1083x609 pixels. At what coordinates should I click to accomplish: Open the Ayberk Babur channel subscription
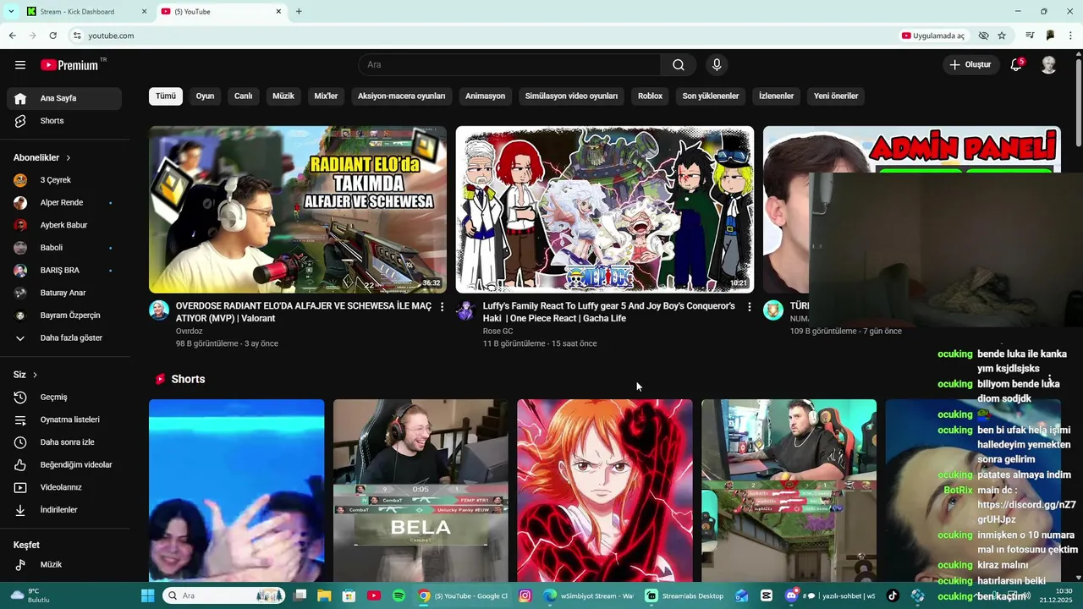click(64, 225)
